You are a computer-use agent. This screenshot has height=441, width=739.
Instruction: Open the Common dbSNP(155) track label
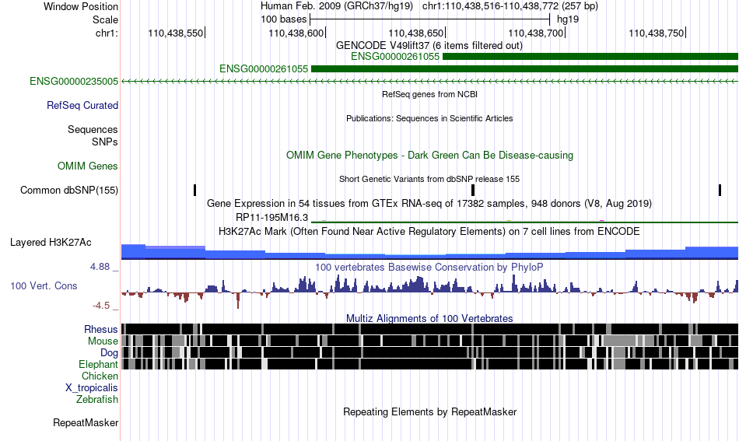(69, 190)
